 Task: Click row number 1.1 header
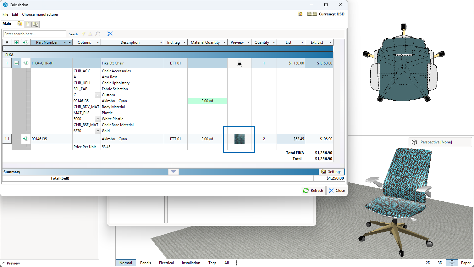(7, 139)
